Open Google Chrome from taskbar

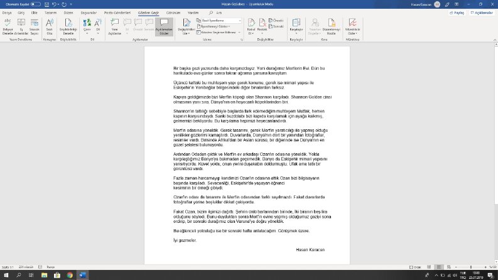[x=70, y=275]
